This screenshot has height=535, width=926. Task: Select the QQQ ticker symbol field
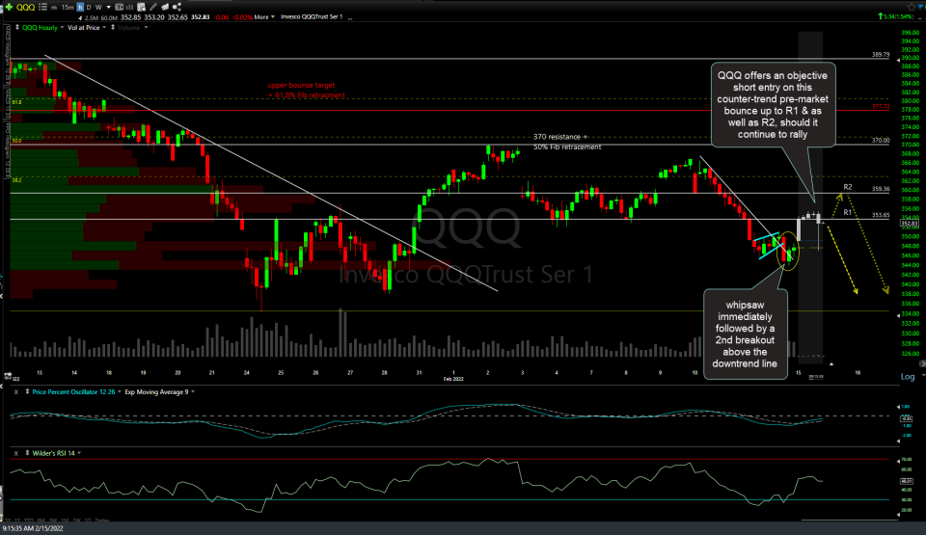(25, 7)
